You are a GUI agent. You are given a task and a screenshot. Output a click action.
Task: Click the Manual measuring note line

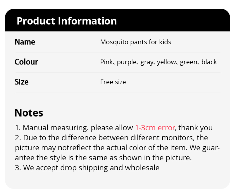pyautogui.click(x=114, y=128)
